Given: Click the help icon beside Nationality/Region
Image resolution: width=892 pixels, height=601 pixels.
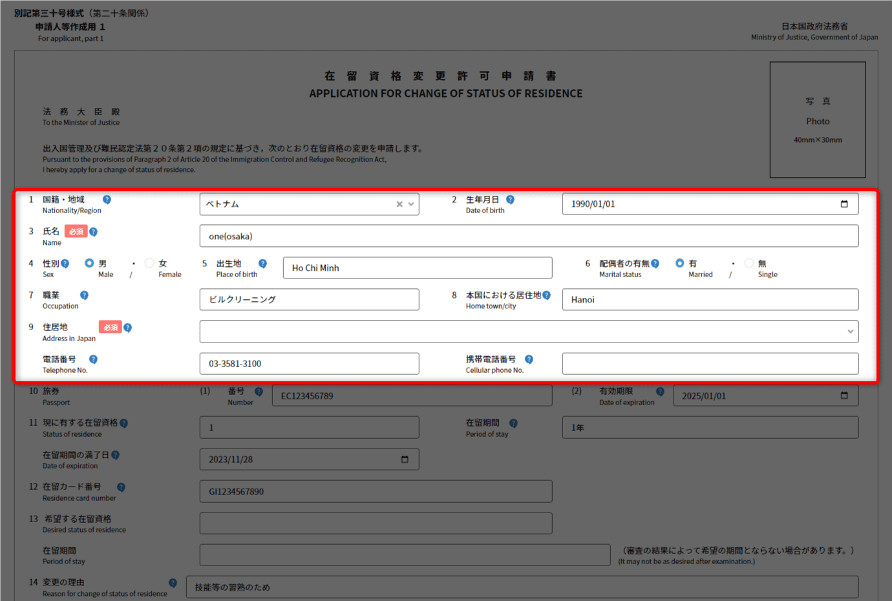Looking at the screenshot, I should click(107, 200).
